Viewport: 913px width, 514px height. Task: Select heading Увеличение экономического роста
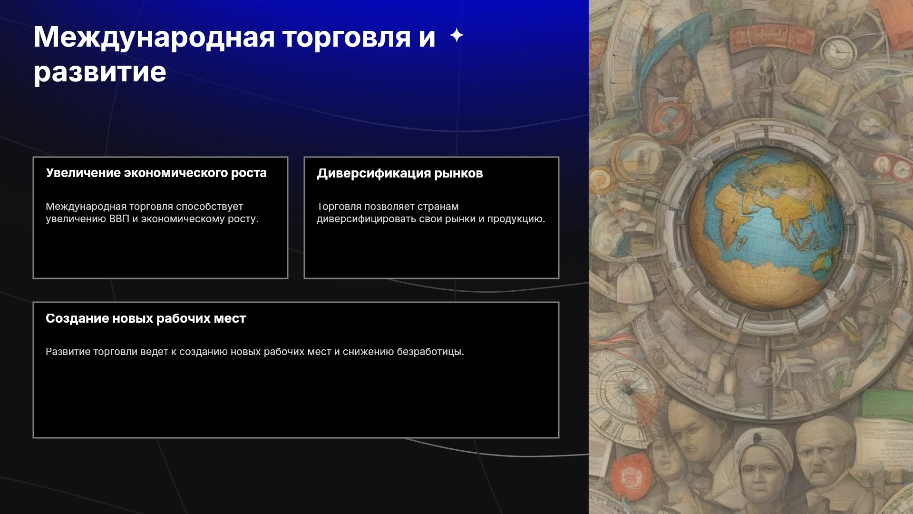pos(156,173)
